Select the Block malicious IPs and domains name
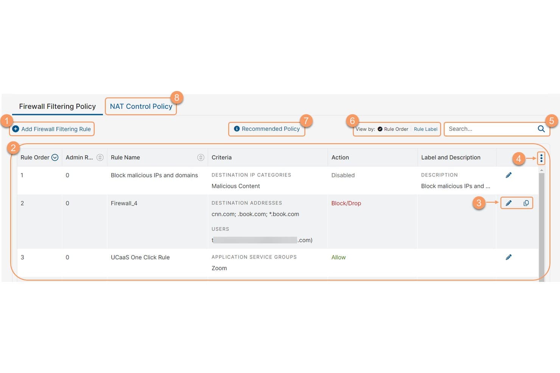 coord(154,175)
